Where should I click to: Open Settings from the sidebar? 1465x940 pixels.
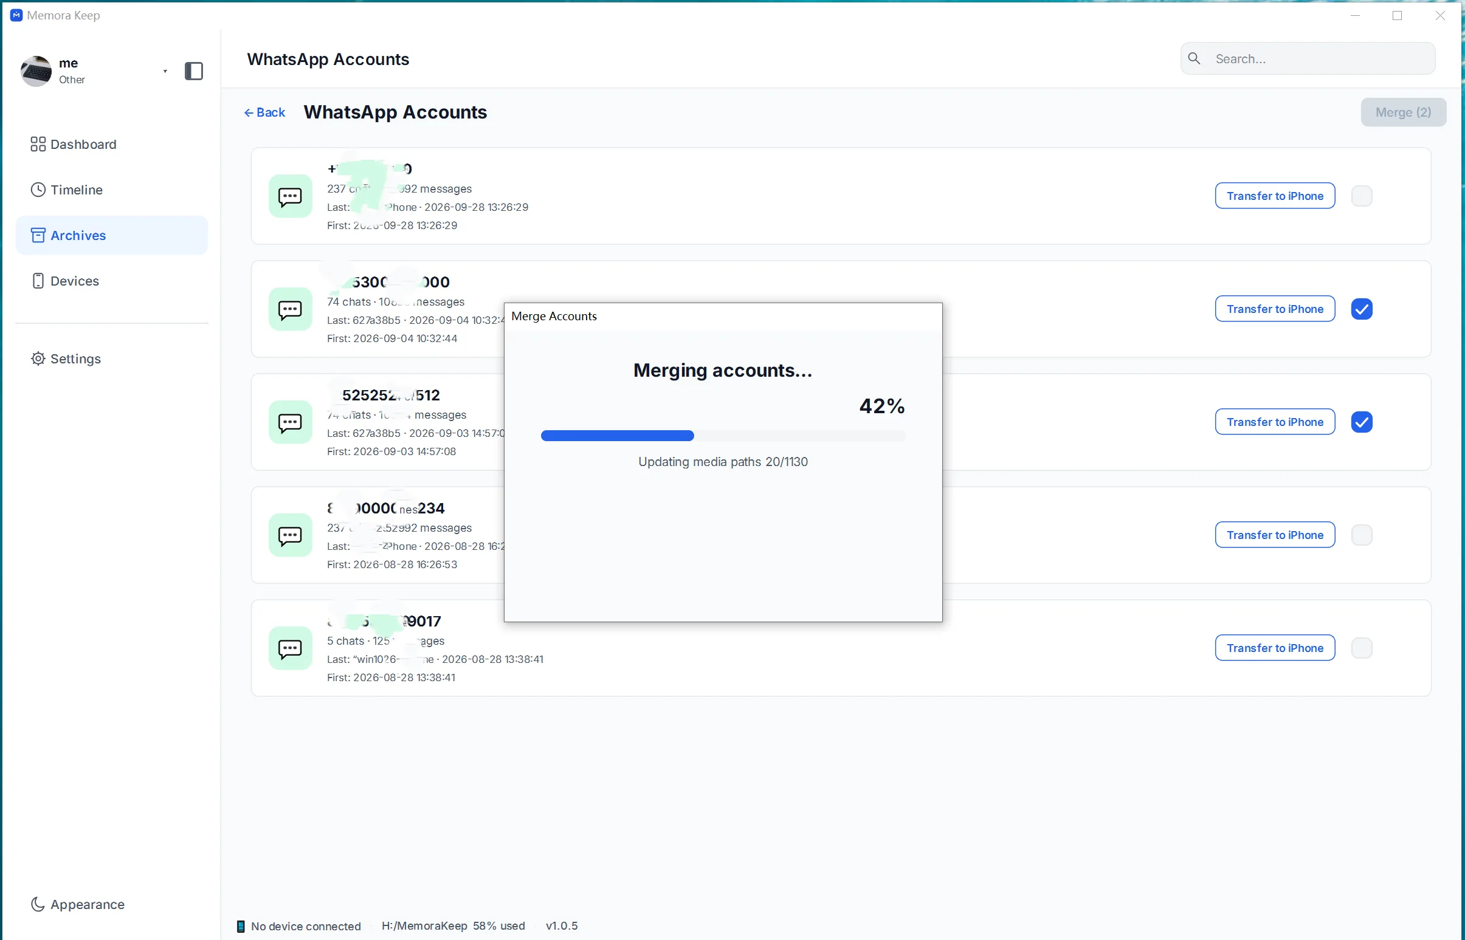pos(112,359)
